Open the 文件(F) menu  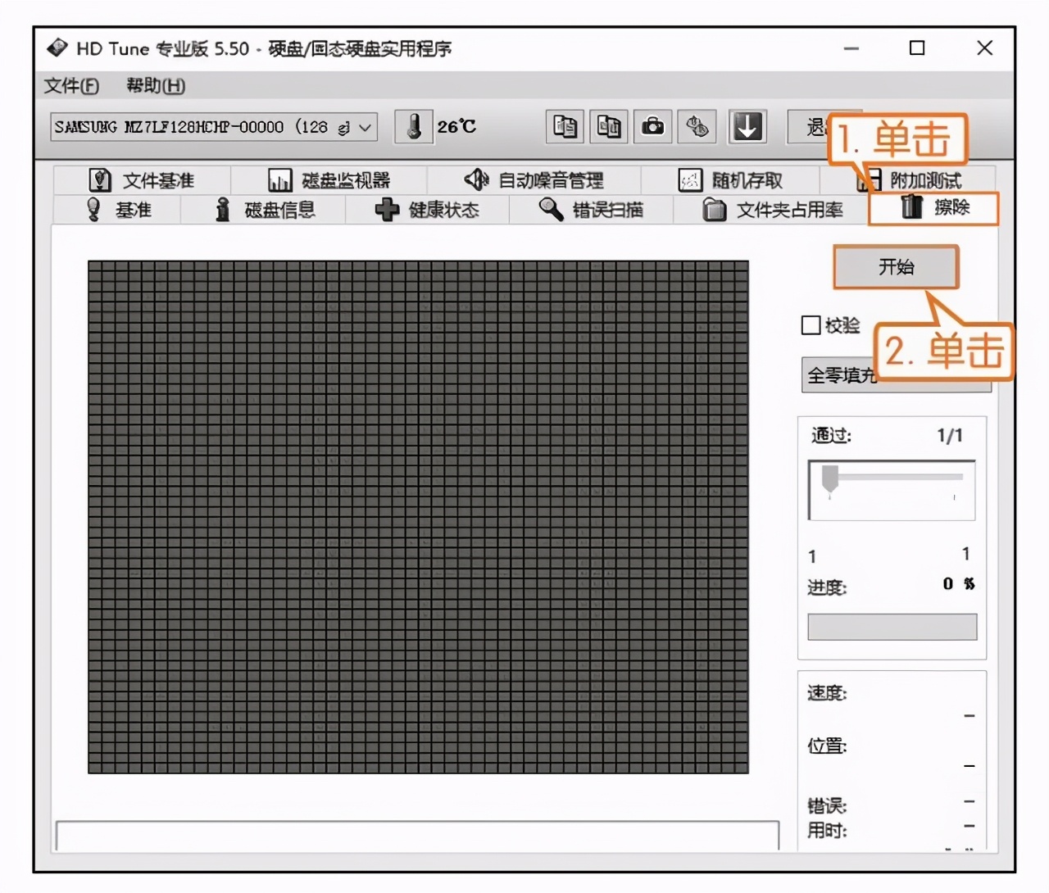tap(71, 85)
